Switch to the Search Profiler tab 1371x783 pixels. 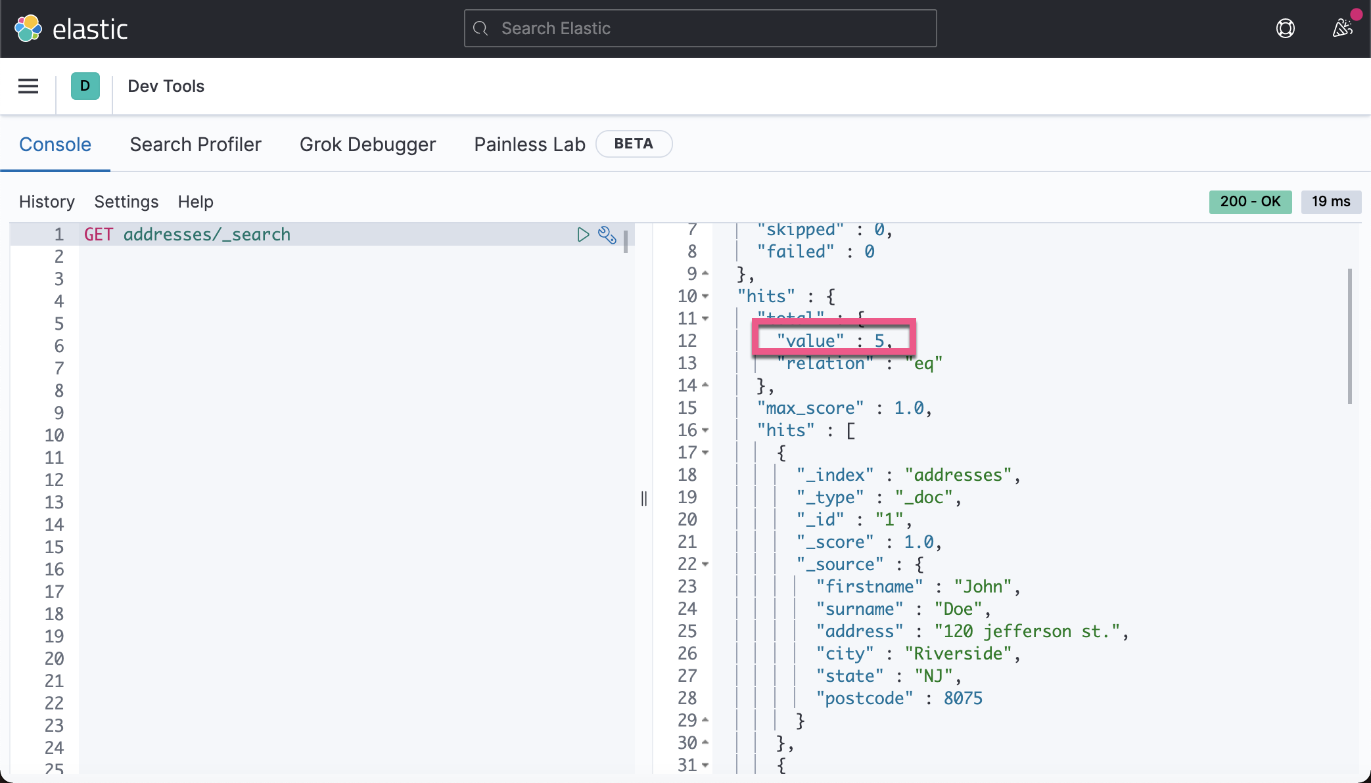point(195,145)
